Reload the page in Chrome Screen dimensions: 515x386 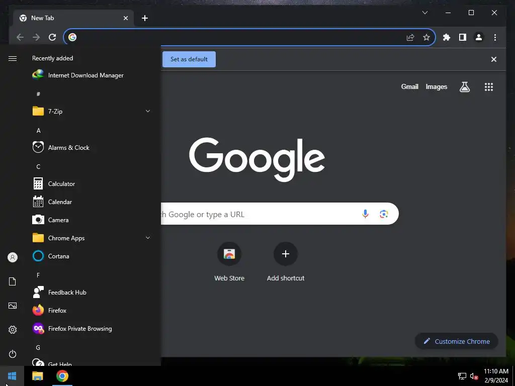point(52,37)
